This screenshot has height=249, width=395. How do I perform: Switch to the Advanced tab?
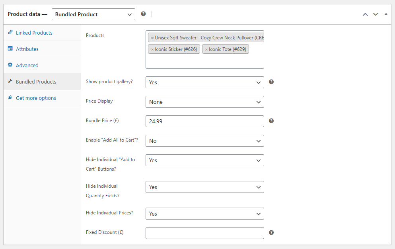pos(27,65)
